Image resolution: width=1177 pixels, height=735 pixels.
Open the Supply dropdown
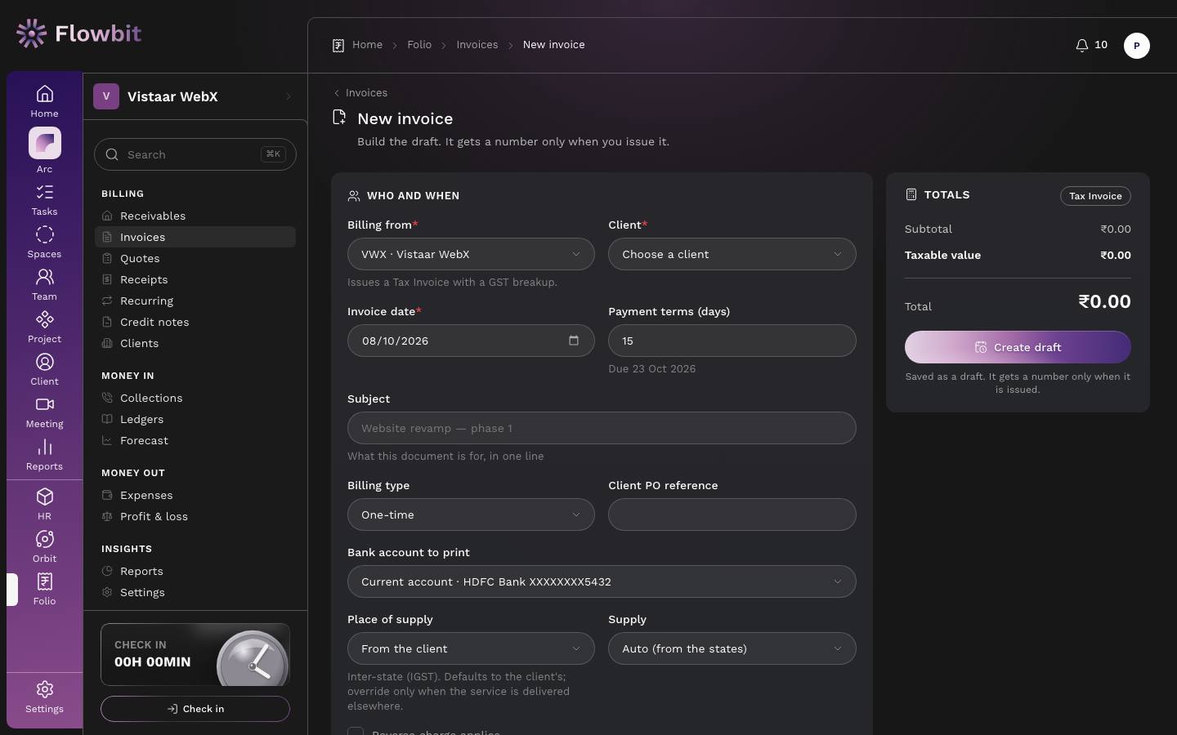[x=732, y=648]
